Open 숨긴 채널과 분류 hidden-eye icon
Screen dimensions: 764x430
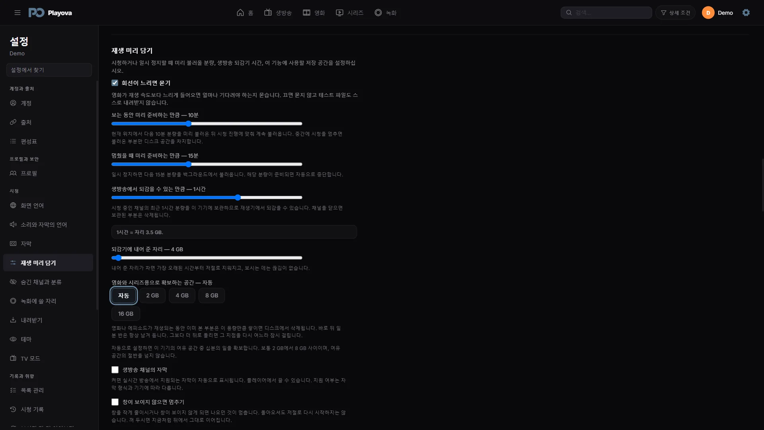tap(13, 282)
